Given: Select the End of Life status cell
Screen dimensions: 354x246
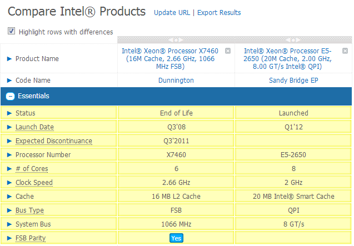Looking at the screenshot, I should click(x=176, y=113).
